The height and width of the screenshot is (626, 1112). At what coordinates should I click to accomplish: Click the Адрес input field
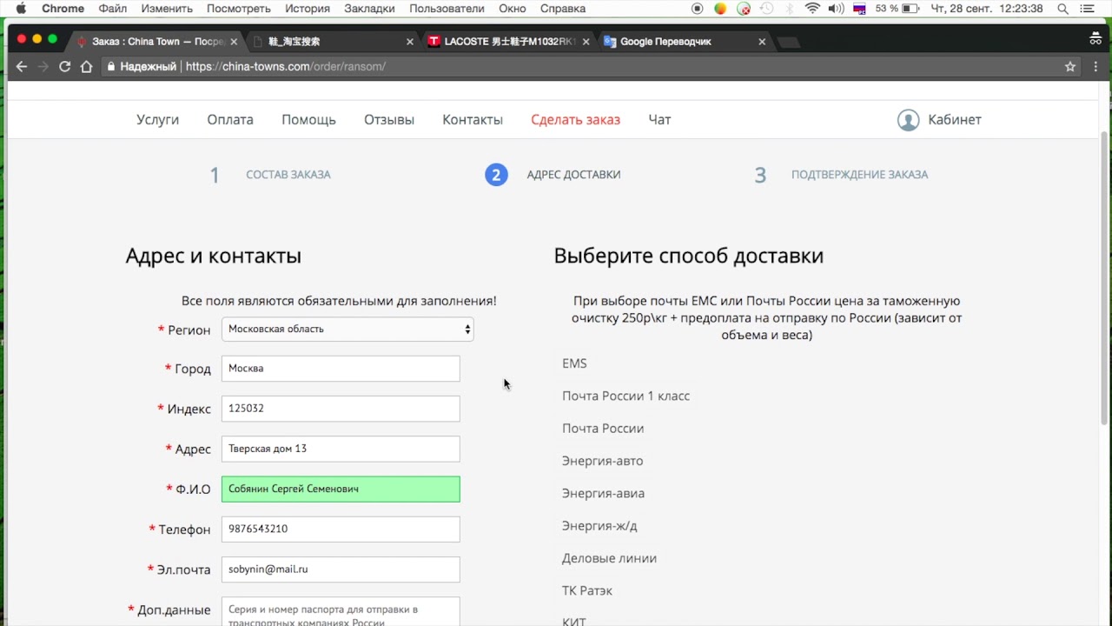[341, 449]
